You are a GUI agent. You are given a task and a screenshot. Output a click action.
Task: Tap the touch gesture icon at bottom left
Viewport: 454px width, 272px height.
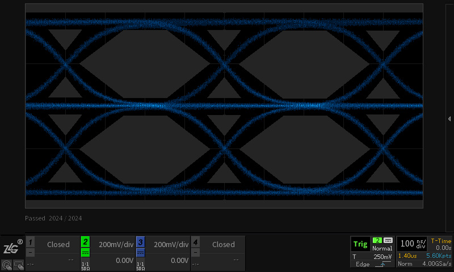click(x=7, y=264)
